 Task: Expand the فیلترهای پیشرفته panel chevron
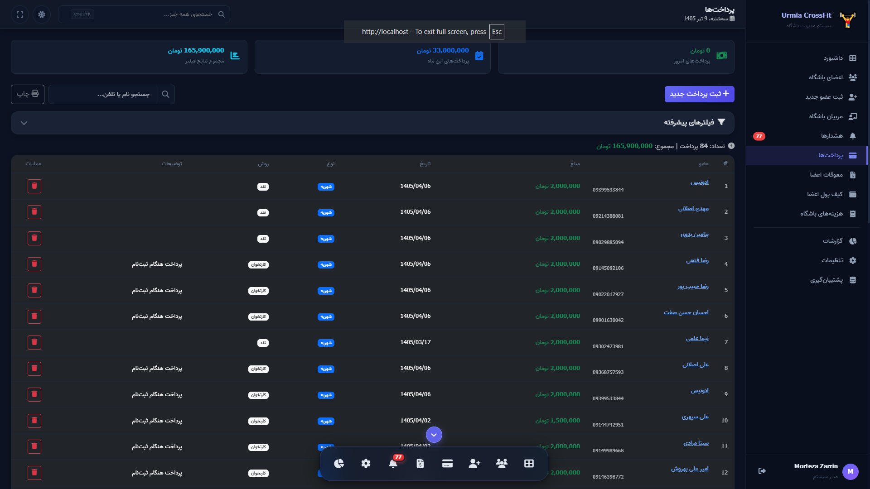pos(24,123)
